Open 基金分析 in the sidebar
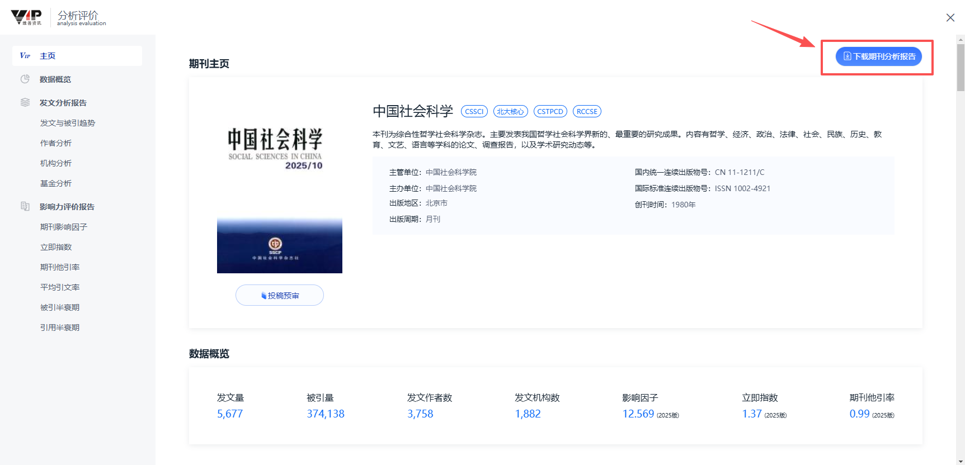Image resolution: width=965 pixels, height=465 pixels. point(56,183)
